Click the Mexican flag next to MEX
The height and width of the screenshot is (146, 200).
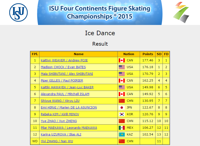(x=122, y=128)
